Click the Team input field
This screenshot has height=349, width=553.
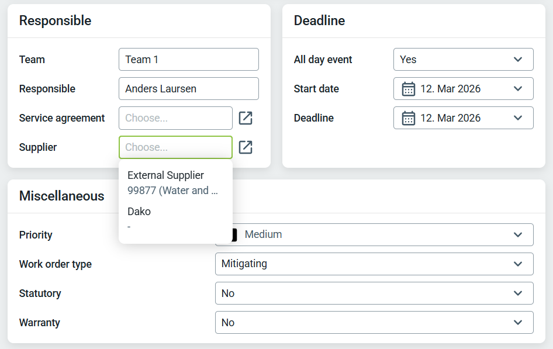tap(188, 60)
